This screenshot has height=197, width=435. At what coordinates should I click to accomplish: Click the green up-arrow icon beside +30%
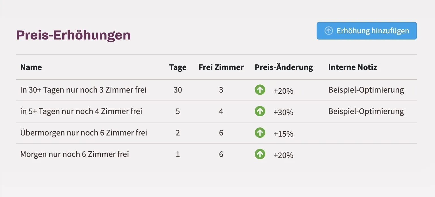260,111
